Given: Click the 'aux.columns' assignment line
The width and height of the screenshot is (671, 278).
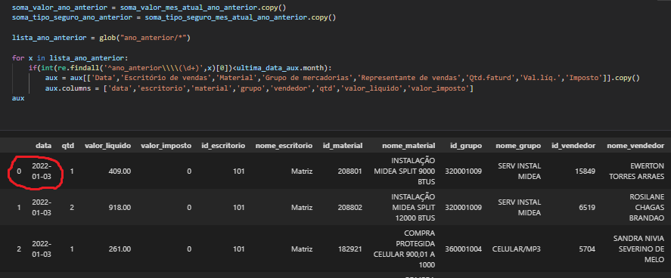Looking at the screenshot, I should [259, 88].
